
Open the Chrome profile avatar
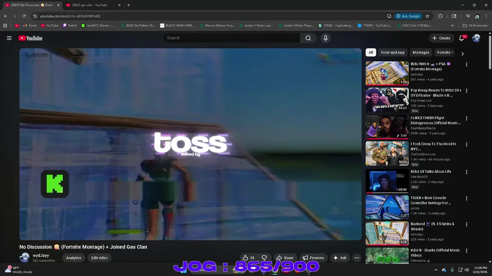click(477, 16)
